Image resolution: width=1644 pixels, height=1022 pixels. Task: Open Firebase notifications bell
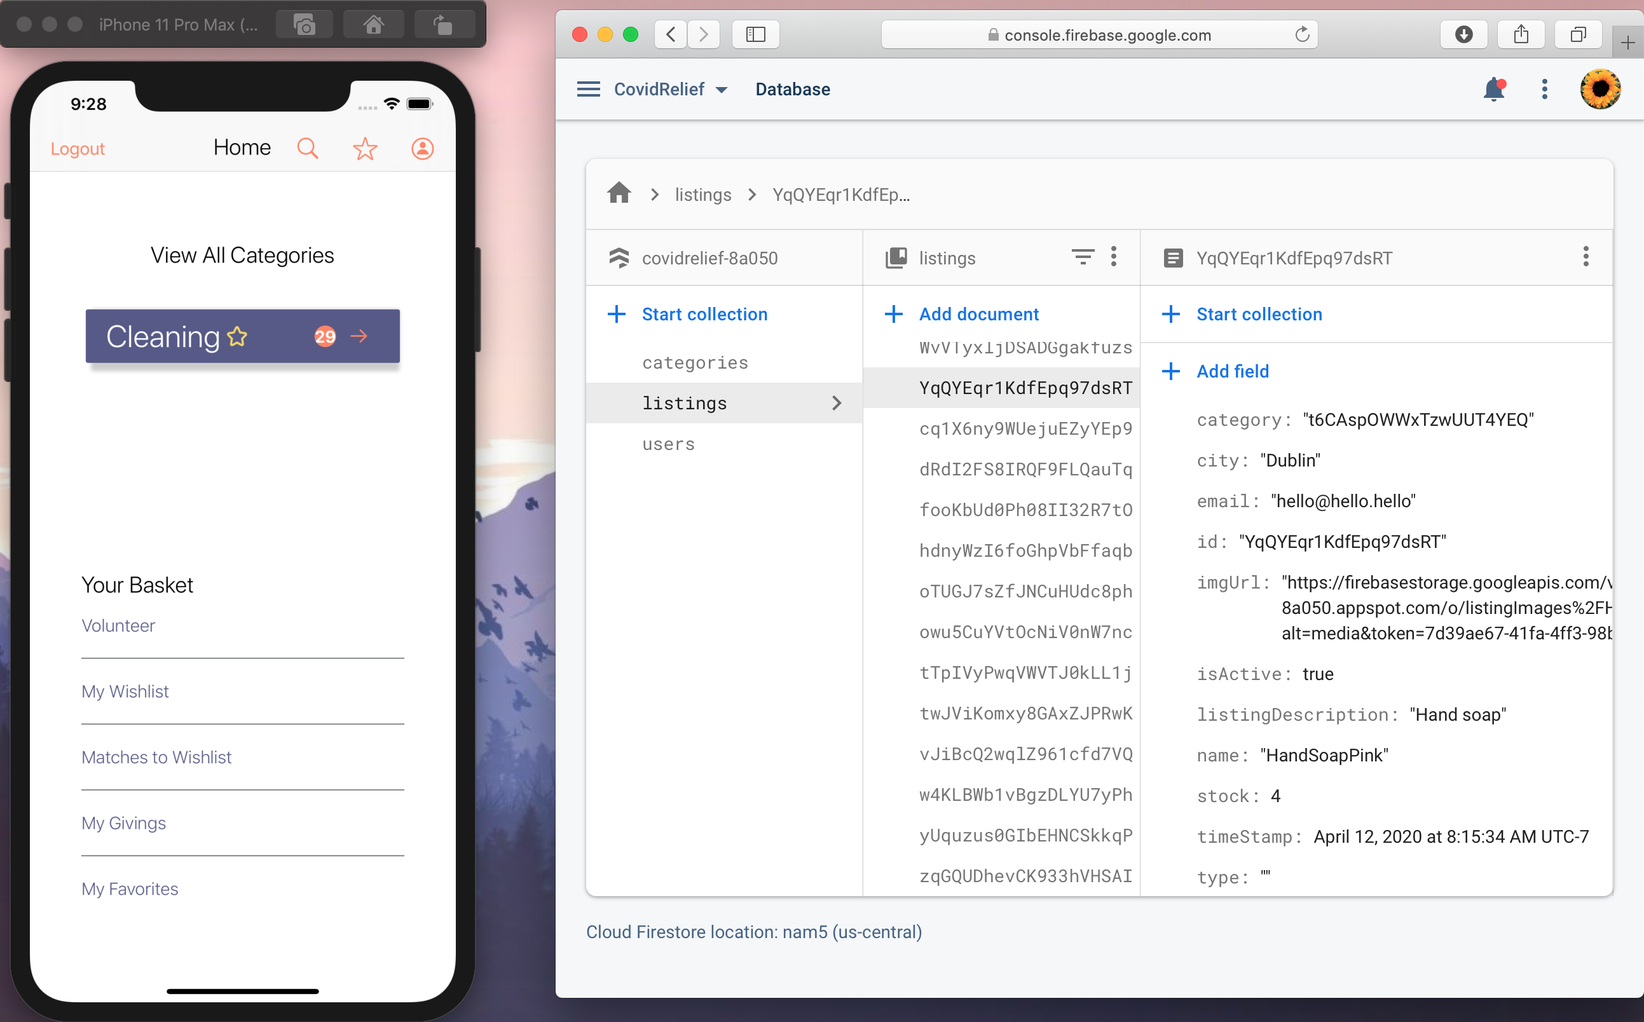(1494, 89)
